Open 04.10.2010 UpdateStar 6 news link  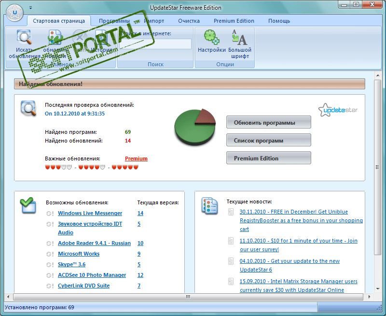[289, 265]
